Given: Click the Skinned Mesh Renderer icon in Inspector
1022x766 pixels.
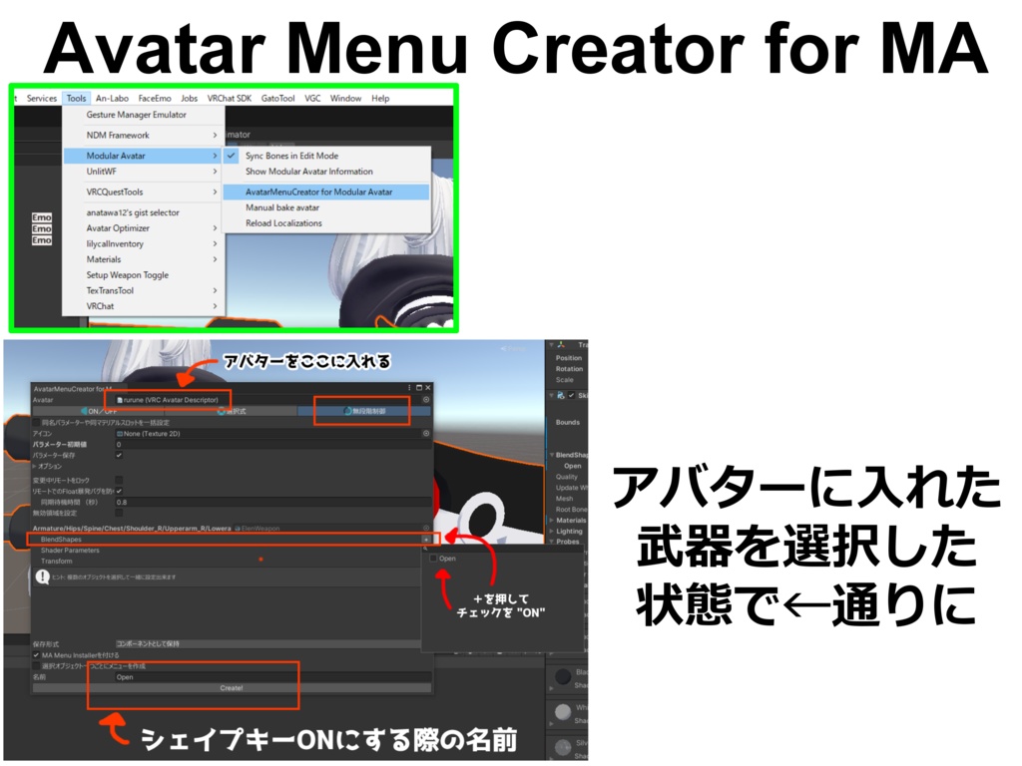Looking at the screenshot, I should tap(560, 396).
